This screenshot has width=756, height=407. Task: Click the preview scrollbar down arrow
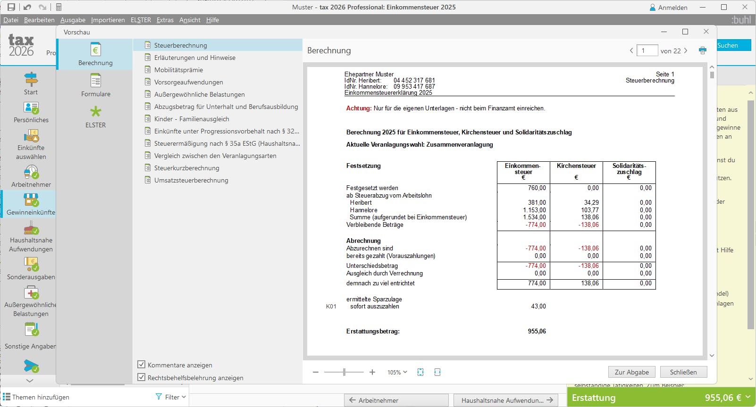pyautogui.click(x=712, y=356)
